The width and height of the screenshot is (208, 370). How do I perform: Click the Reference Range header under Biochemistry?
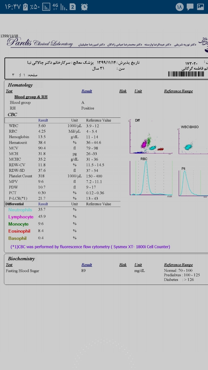pyautogui.click(x=178, y=265)
